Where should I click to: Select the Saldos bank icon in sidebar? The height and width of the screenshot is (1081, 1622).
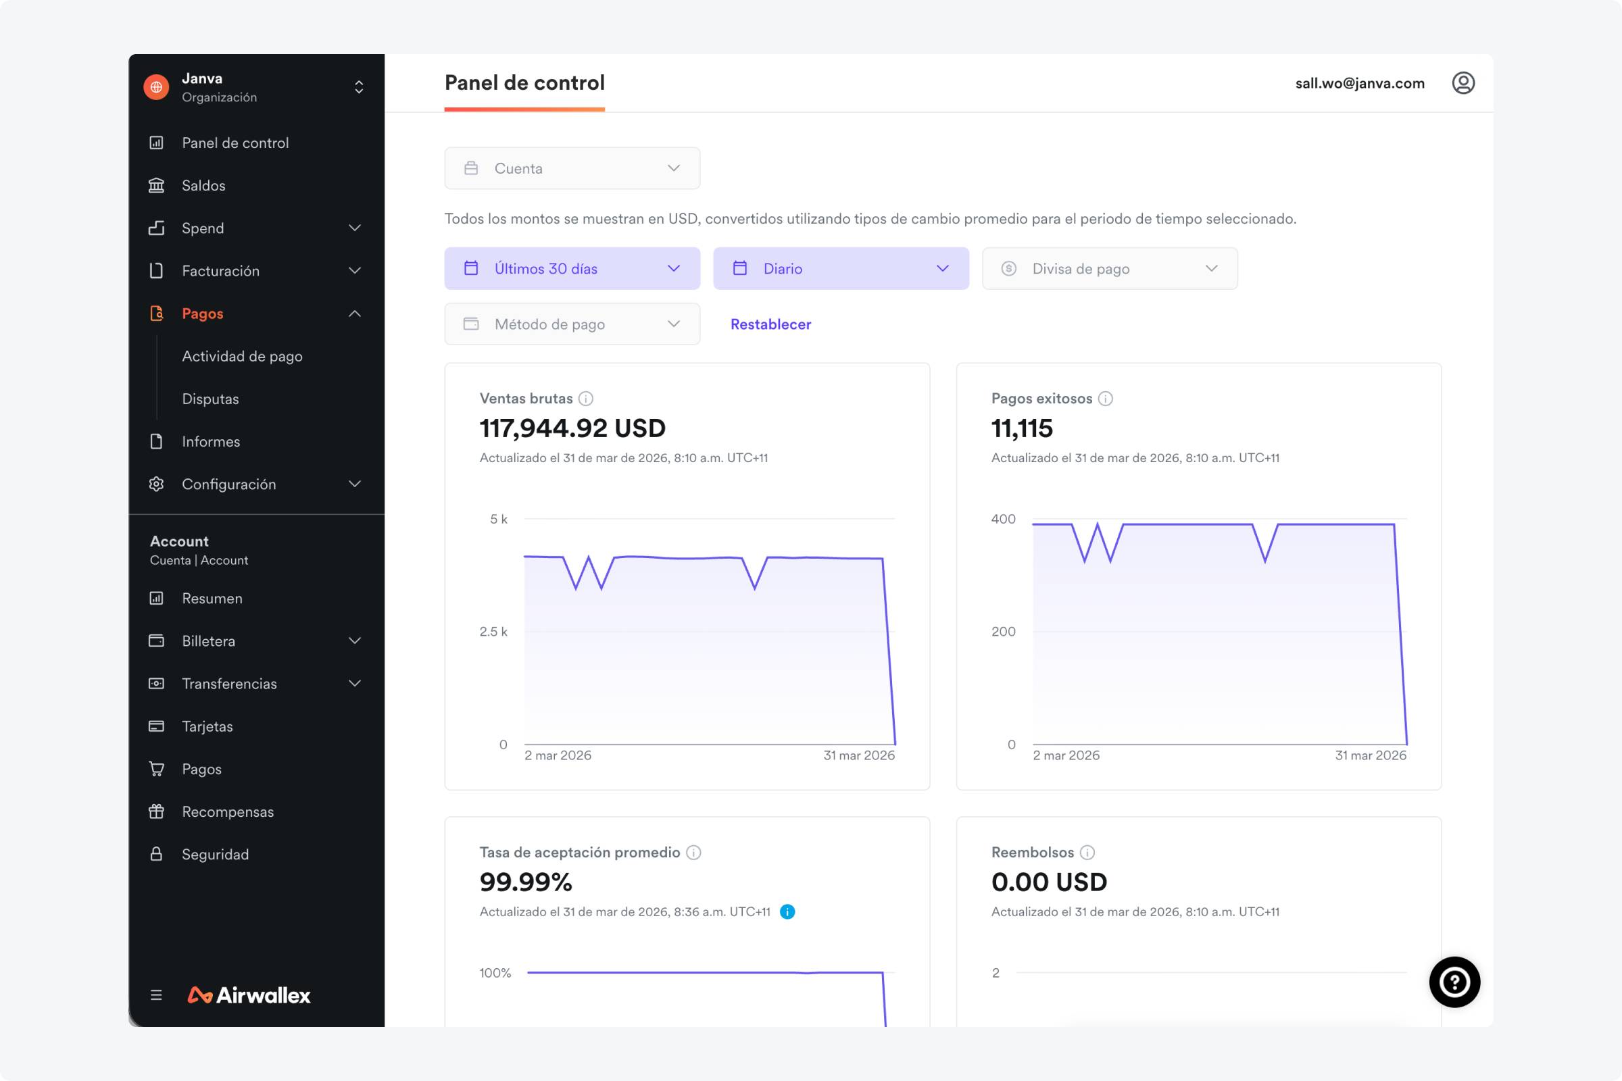(157, 184)
